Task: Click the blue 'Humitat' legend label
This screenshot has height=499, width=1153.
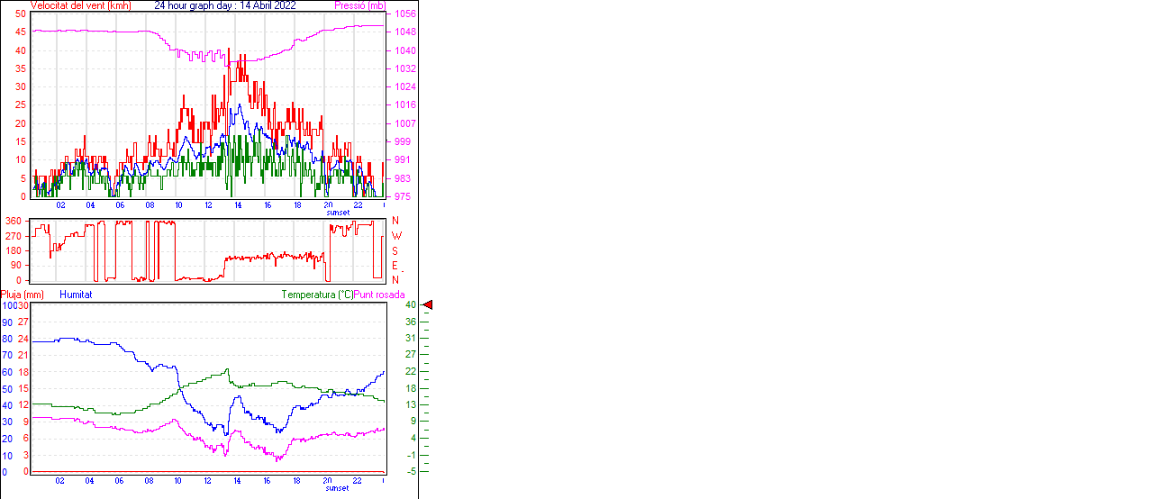Action: point(76,295)
